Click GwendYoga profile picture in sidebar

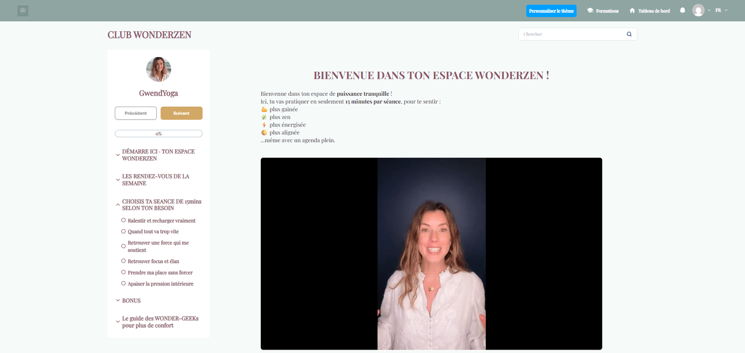click(158, 69)
